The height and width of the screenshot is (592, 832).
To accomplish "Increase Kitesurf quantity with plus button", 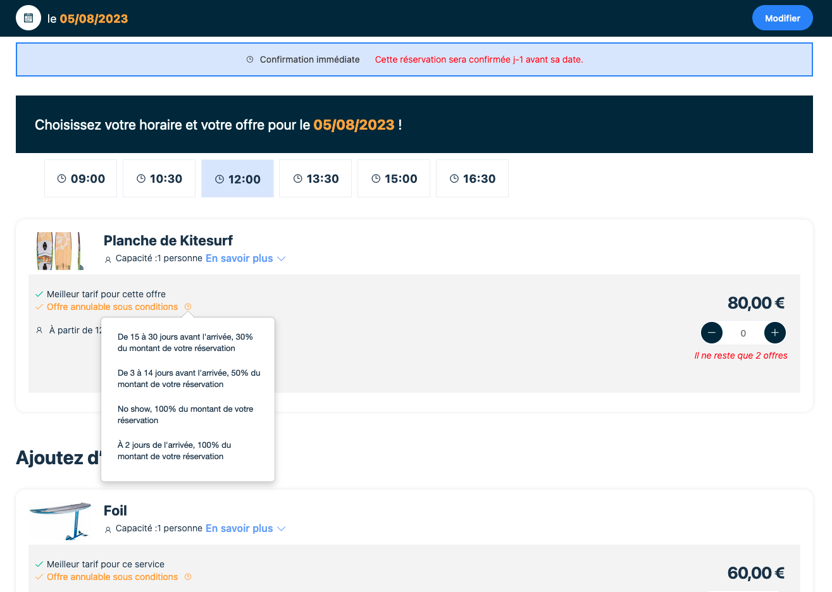I will (775, 333).
